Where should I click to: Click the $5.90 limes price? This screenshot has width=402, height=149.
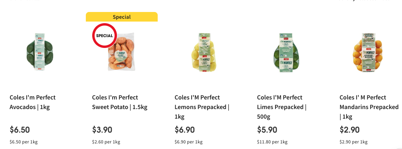coord(267,130)
